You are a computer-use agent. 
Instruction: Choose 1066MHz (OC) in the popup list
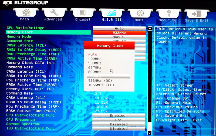[101, 85]
